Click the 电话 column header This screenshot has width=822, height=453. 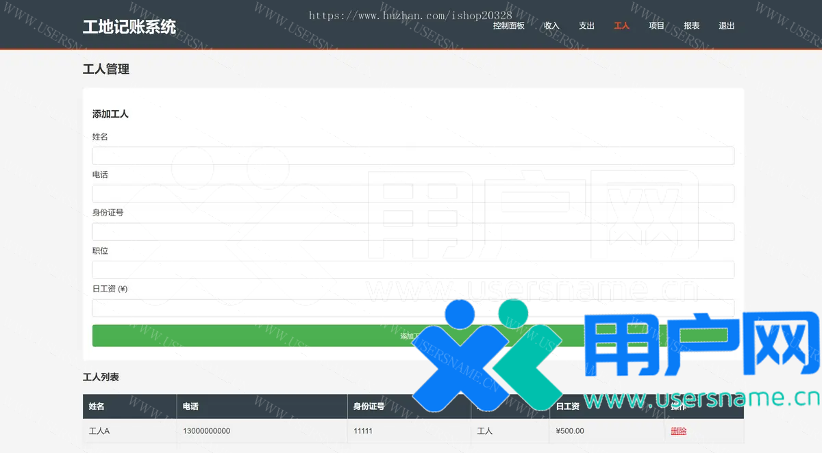190,406
